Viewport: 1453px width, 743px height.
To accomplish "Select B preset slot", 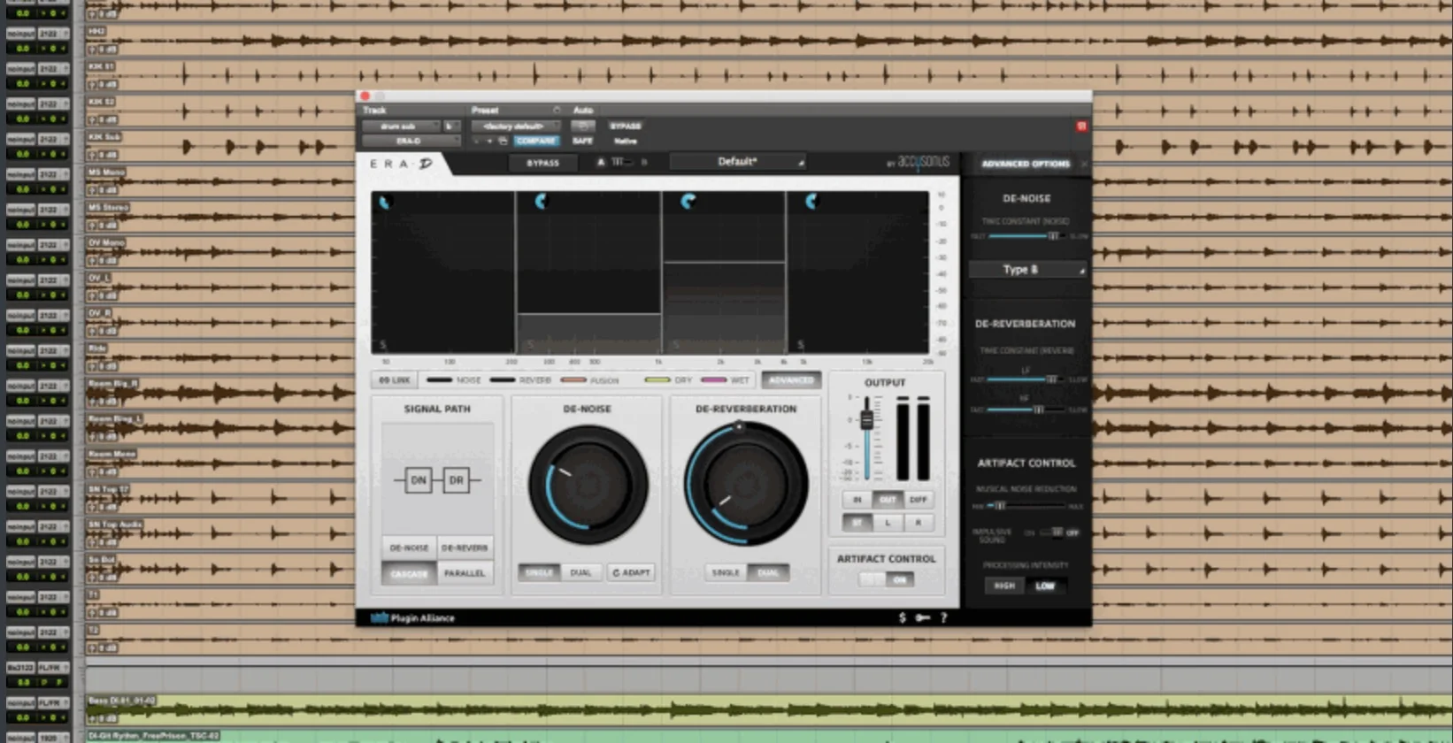I will [644, 162].
